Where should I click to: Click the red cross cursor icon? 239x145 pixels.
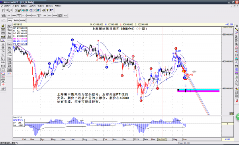[x=3, y=84]
